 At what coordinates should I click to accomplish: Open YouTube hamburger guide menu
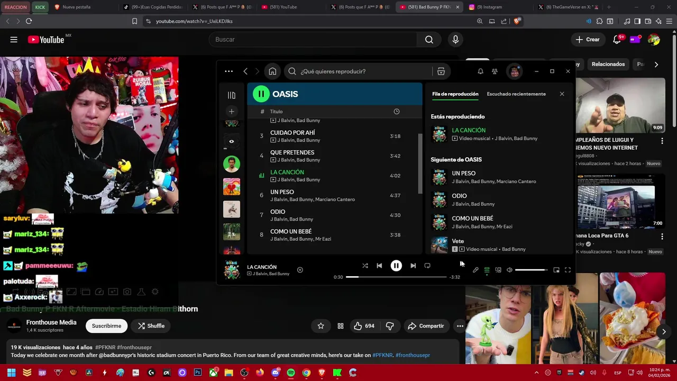[14, 39]
